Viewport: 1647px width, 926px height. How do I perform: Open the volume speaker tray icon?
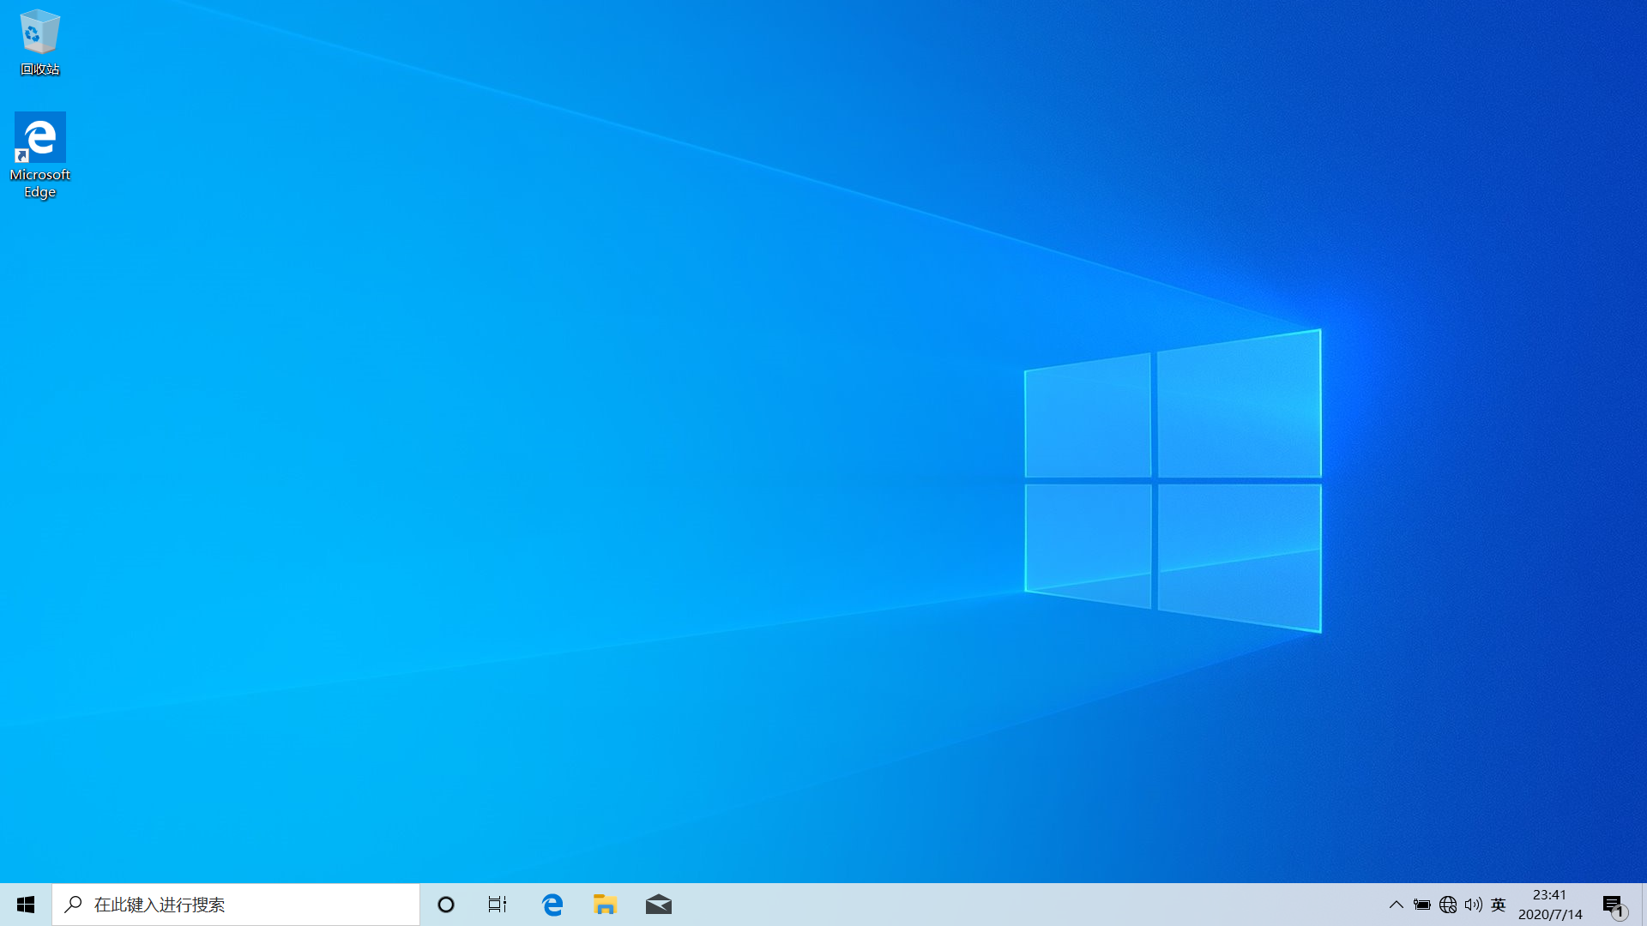click(x=1473, y=905)
